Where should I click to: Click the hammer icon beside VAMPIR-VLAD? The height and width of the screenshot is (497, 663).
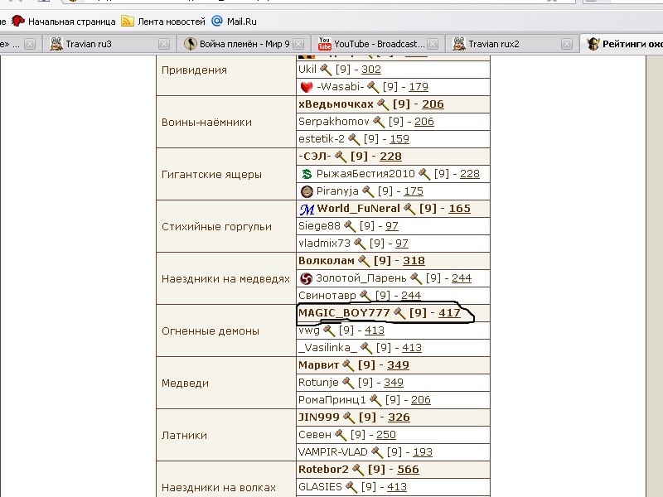377,452
